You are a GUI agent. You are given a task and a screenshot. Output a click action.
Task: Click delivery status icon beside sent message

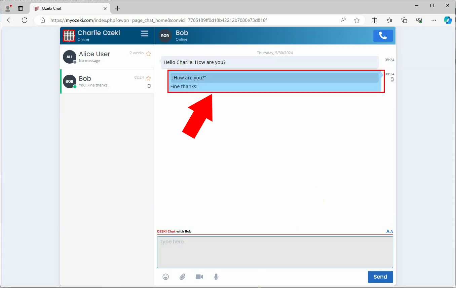point(392,80)
